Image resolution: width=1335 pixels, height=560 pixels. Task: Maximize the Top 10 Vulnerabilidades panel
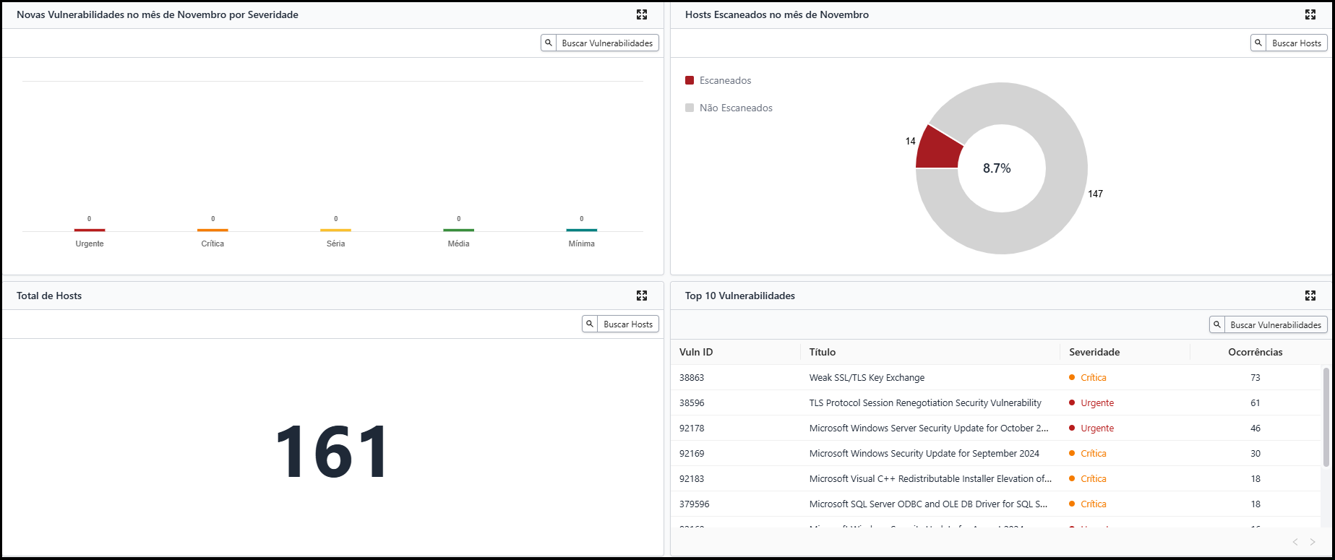(x=1310, y=296)
